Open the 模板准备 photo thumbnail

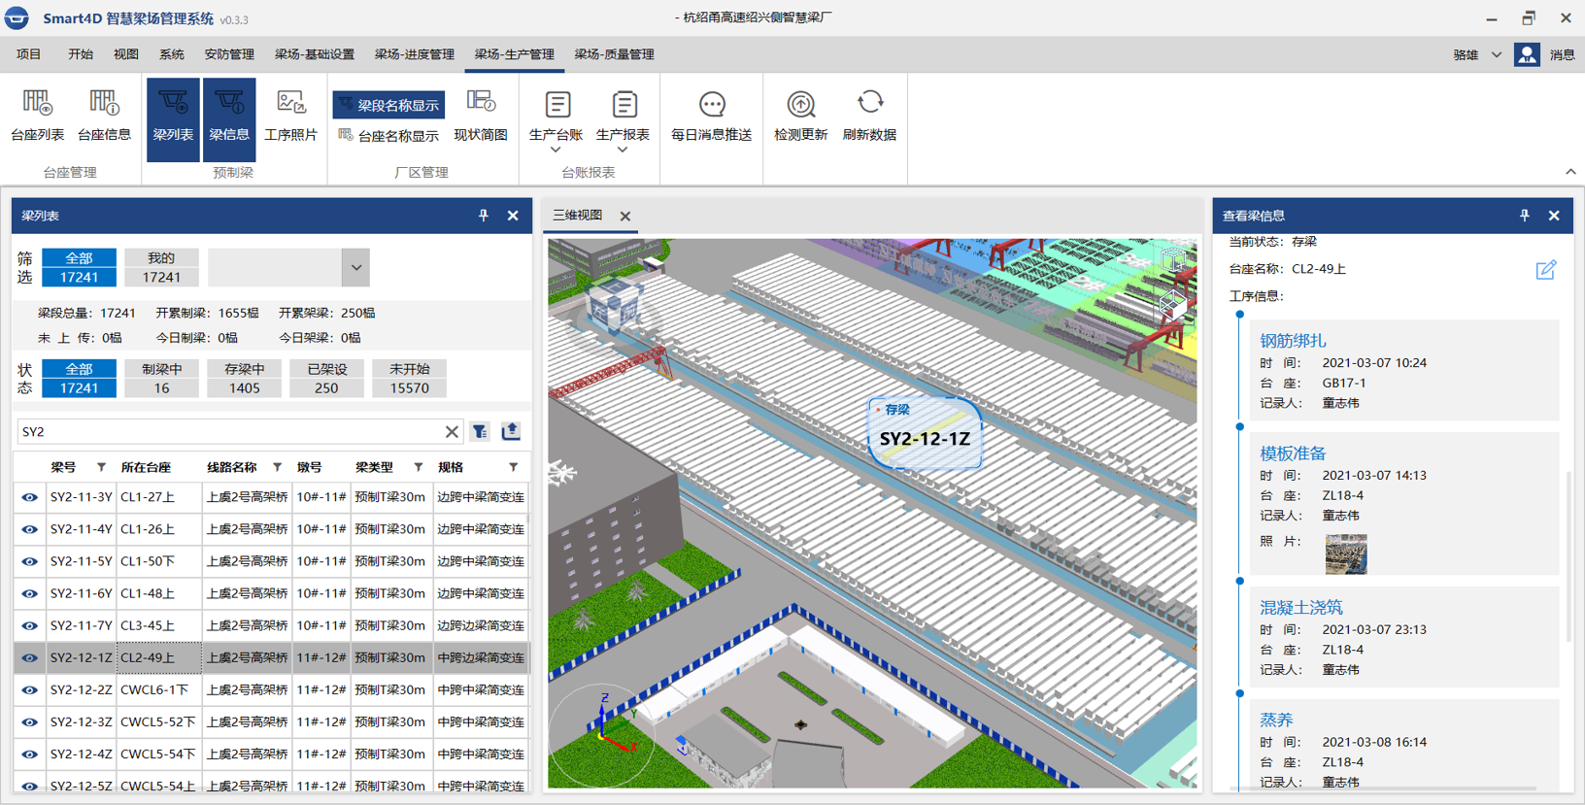[1345, 553]
